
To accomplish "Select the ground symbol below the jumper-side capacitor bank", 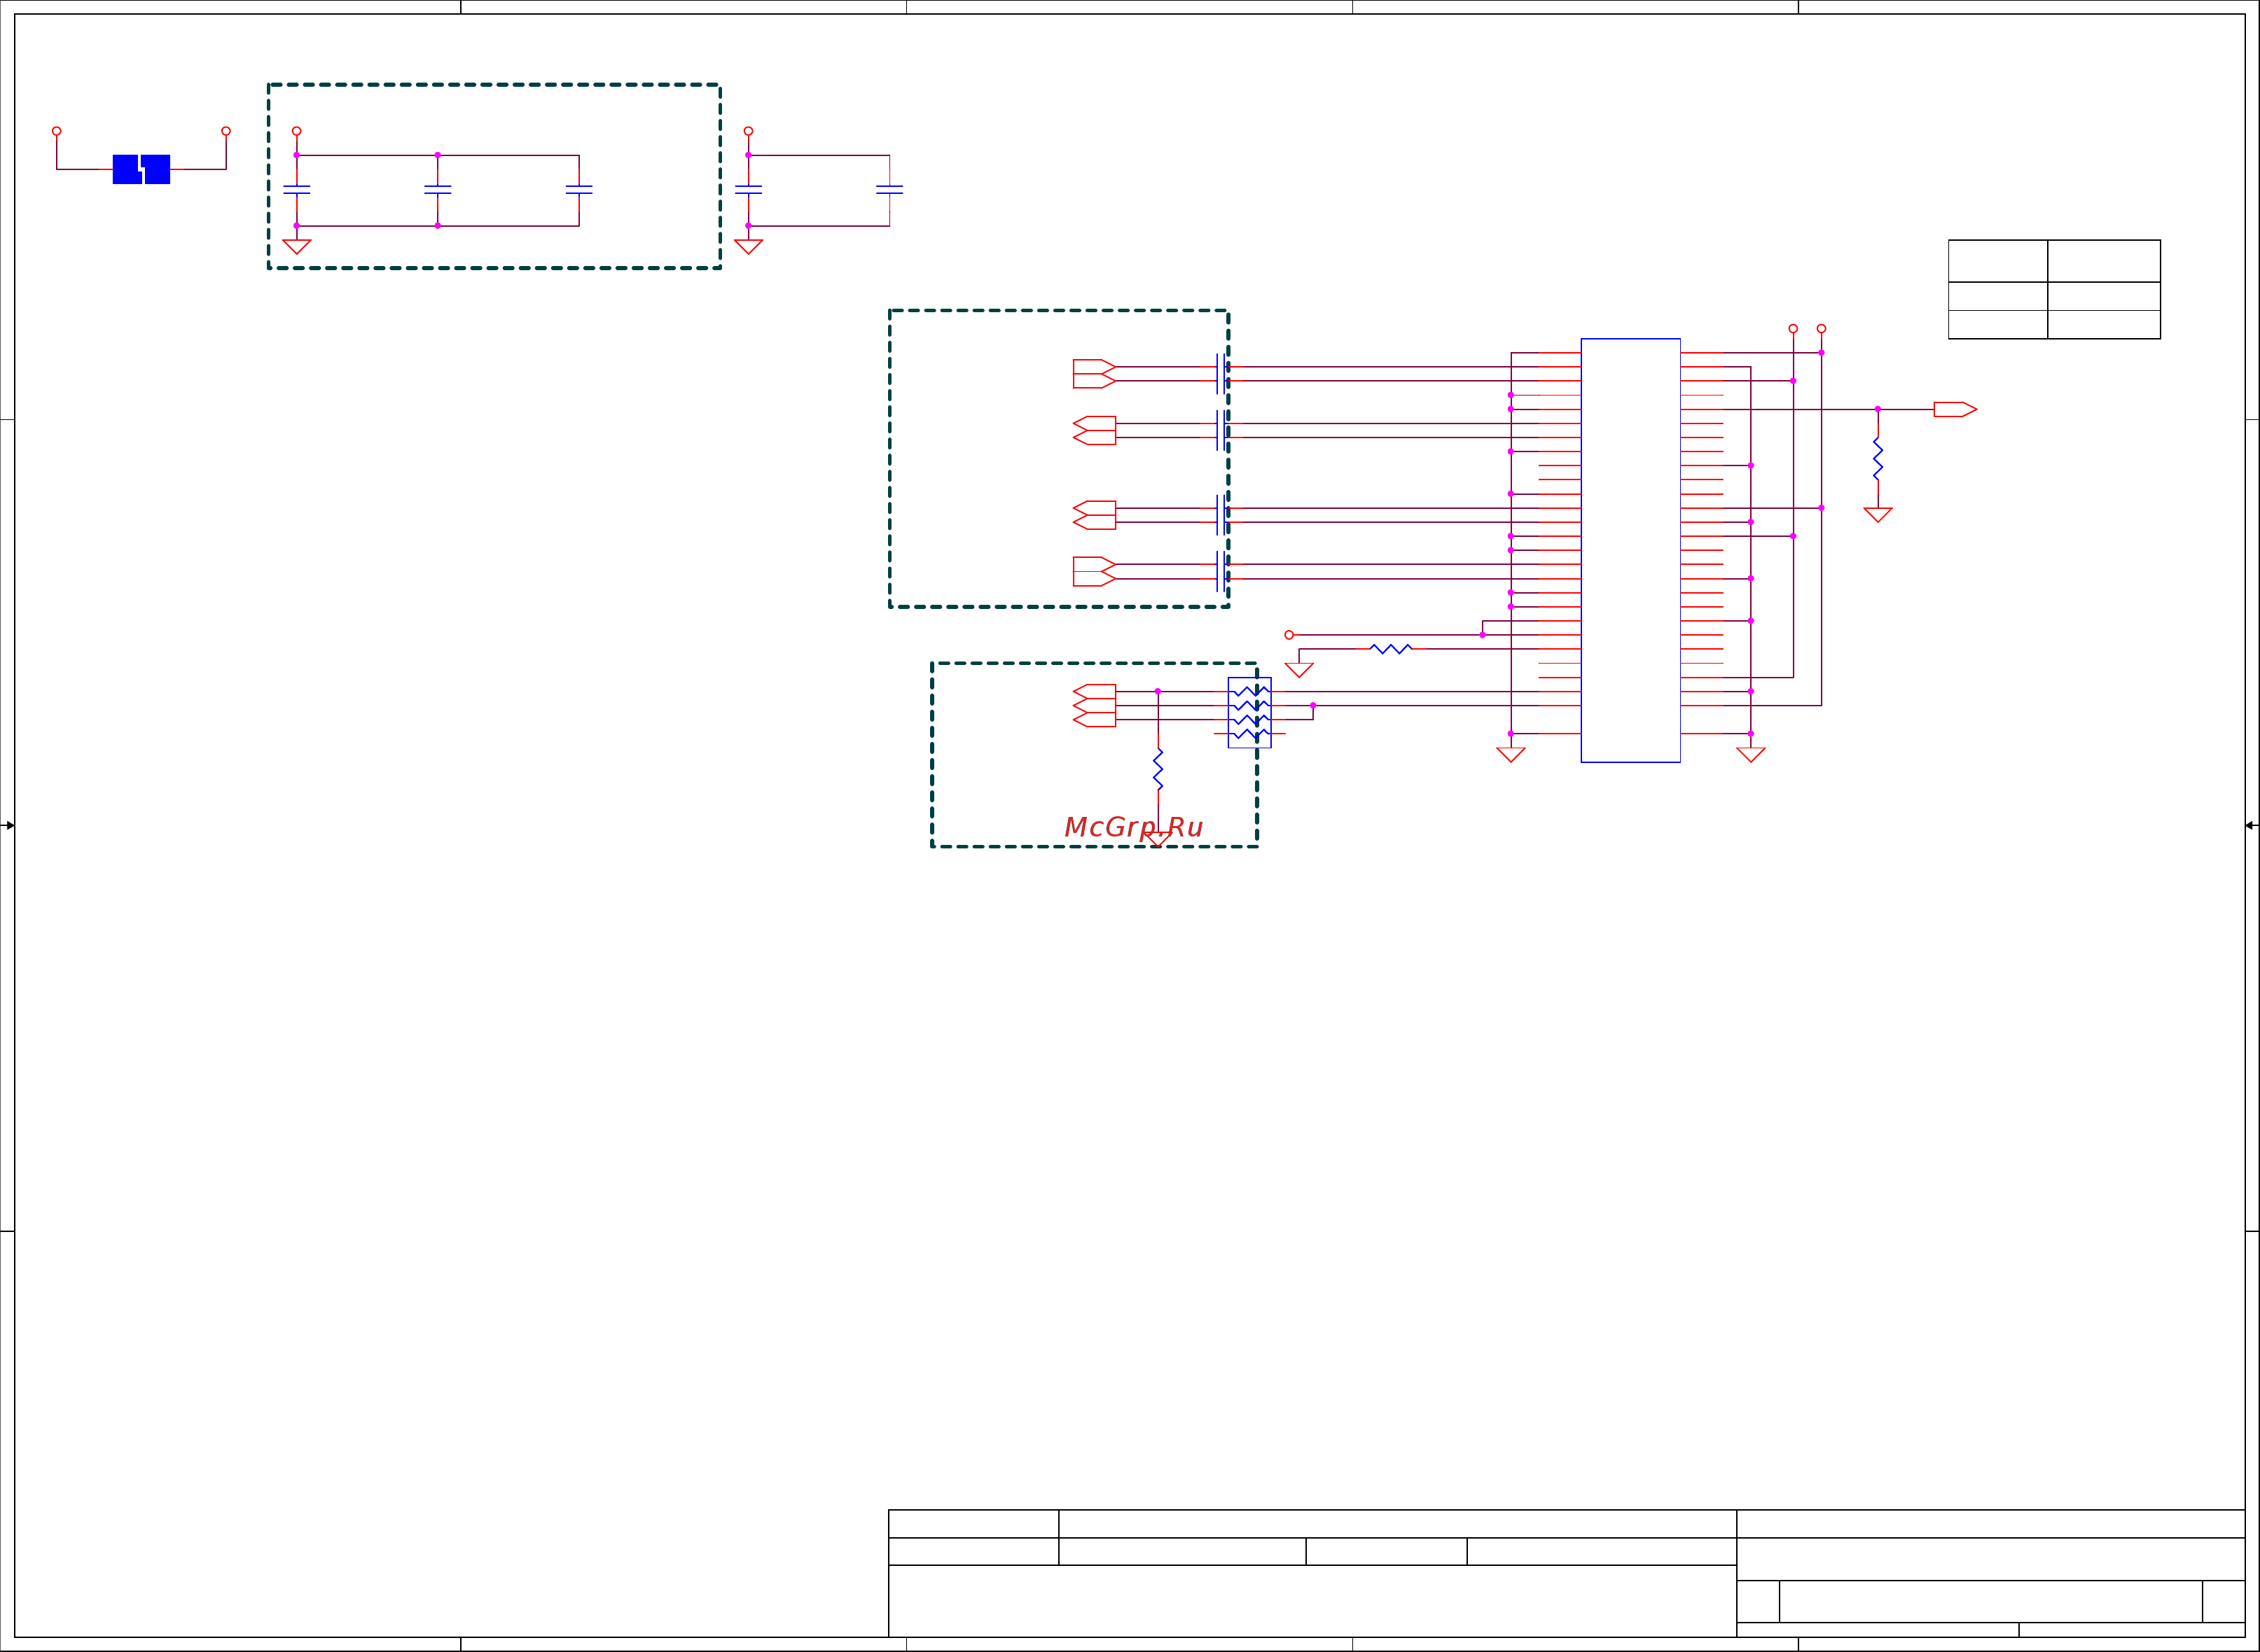I will pos(296,246).
